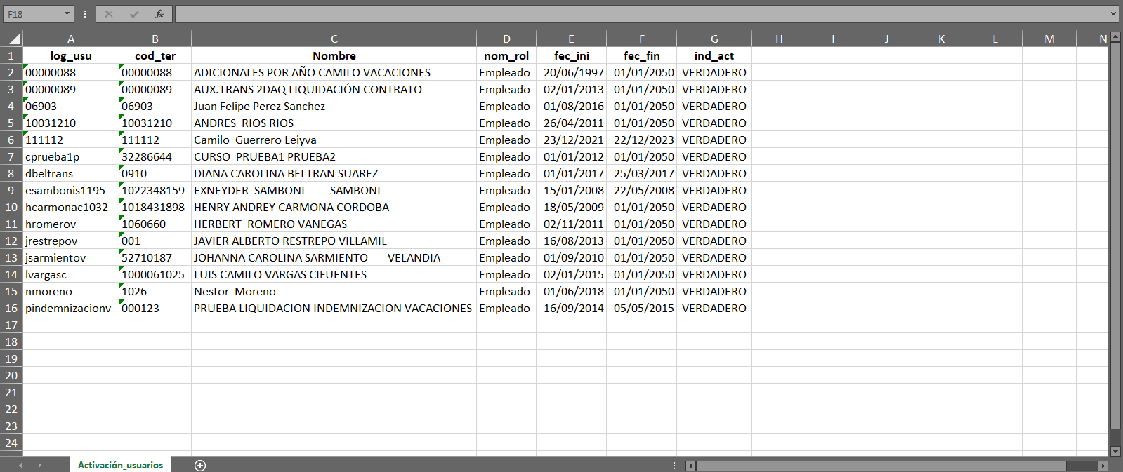Select column H header

pyautogui.click(x=779, y=39)
